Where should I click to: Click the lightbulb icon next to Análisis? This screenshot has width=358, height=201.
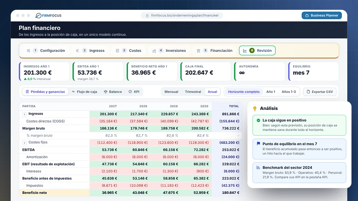(x=255, y=109)
